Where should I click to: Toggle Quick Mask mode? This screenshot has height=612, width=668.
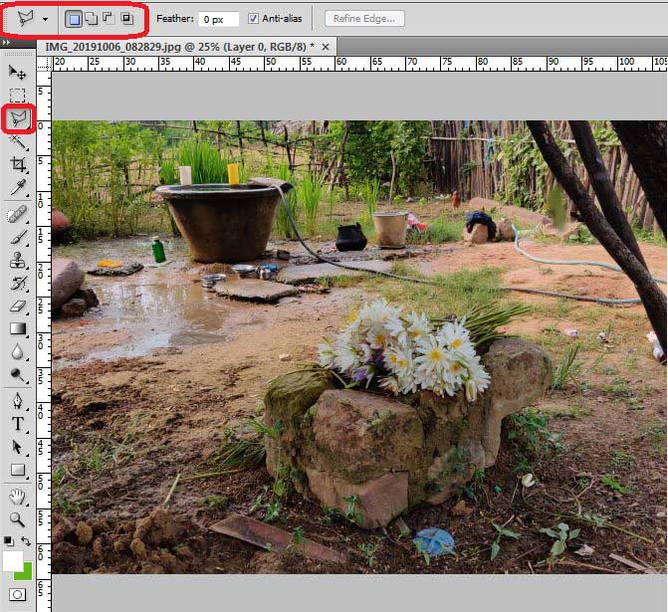click(x=18, y=594)
